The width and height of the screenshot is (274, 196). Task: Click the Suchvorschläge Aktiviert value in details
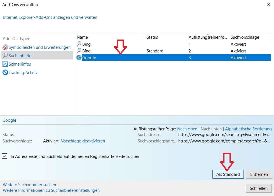(x=51, y=141)
